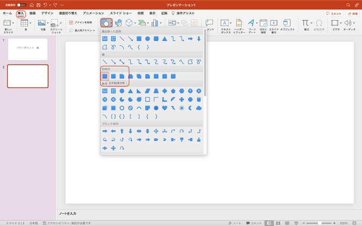Viewport: 362px width, 226px height.
Task: Insert スライド番号 slide number
Action: (x=274, y=26)
